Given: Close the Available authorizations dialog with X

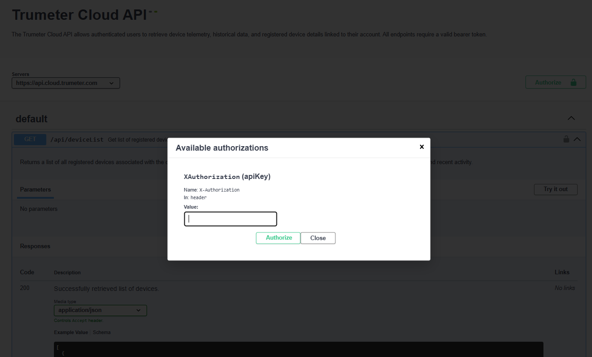Looking at the screenshot, I should click(422, 147).
